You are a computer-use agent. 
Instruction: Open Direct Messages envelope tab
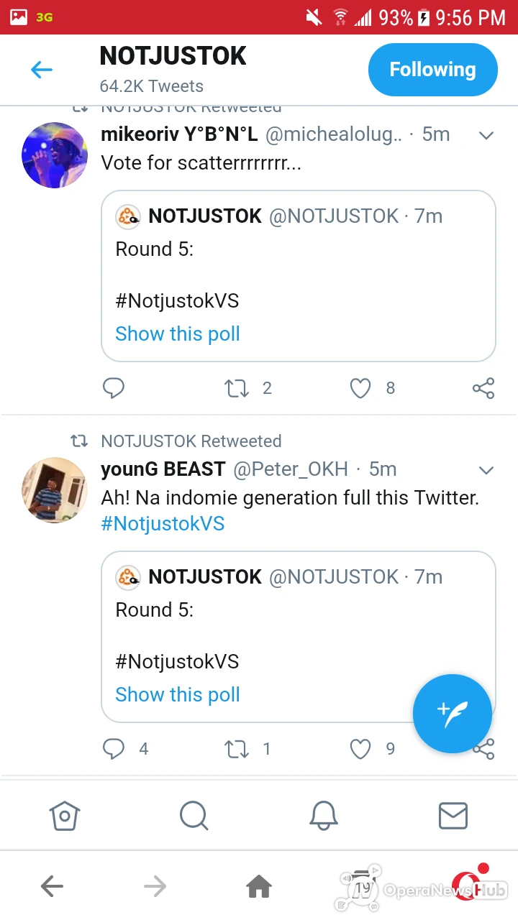pos(453,816)
